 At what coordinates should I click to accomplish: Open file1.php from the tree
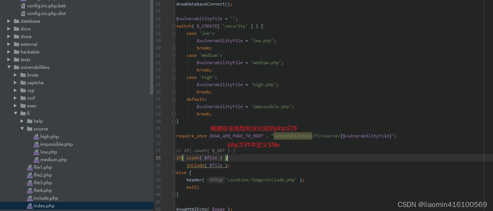click(43, 167)
